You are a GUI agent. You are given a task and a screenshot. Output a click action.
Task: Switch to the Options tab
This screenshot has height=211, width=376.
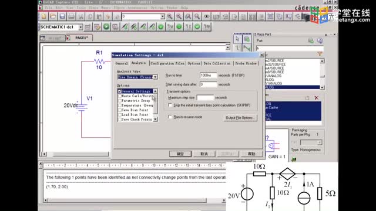(x=194, y=63)
